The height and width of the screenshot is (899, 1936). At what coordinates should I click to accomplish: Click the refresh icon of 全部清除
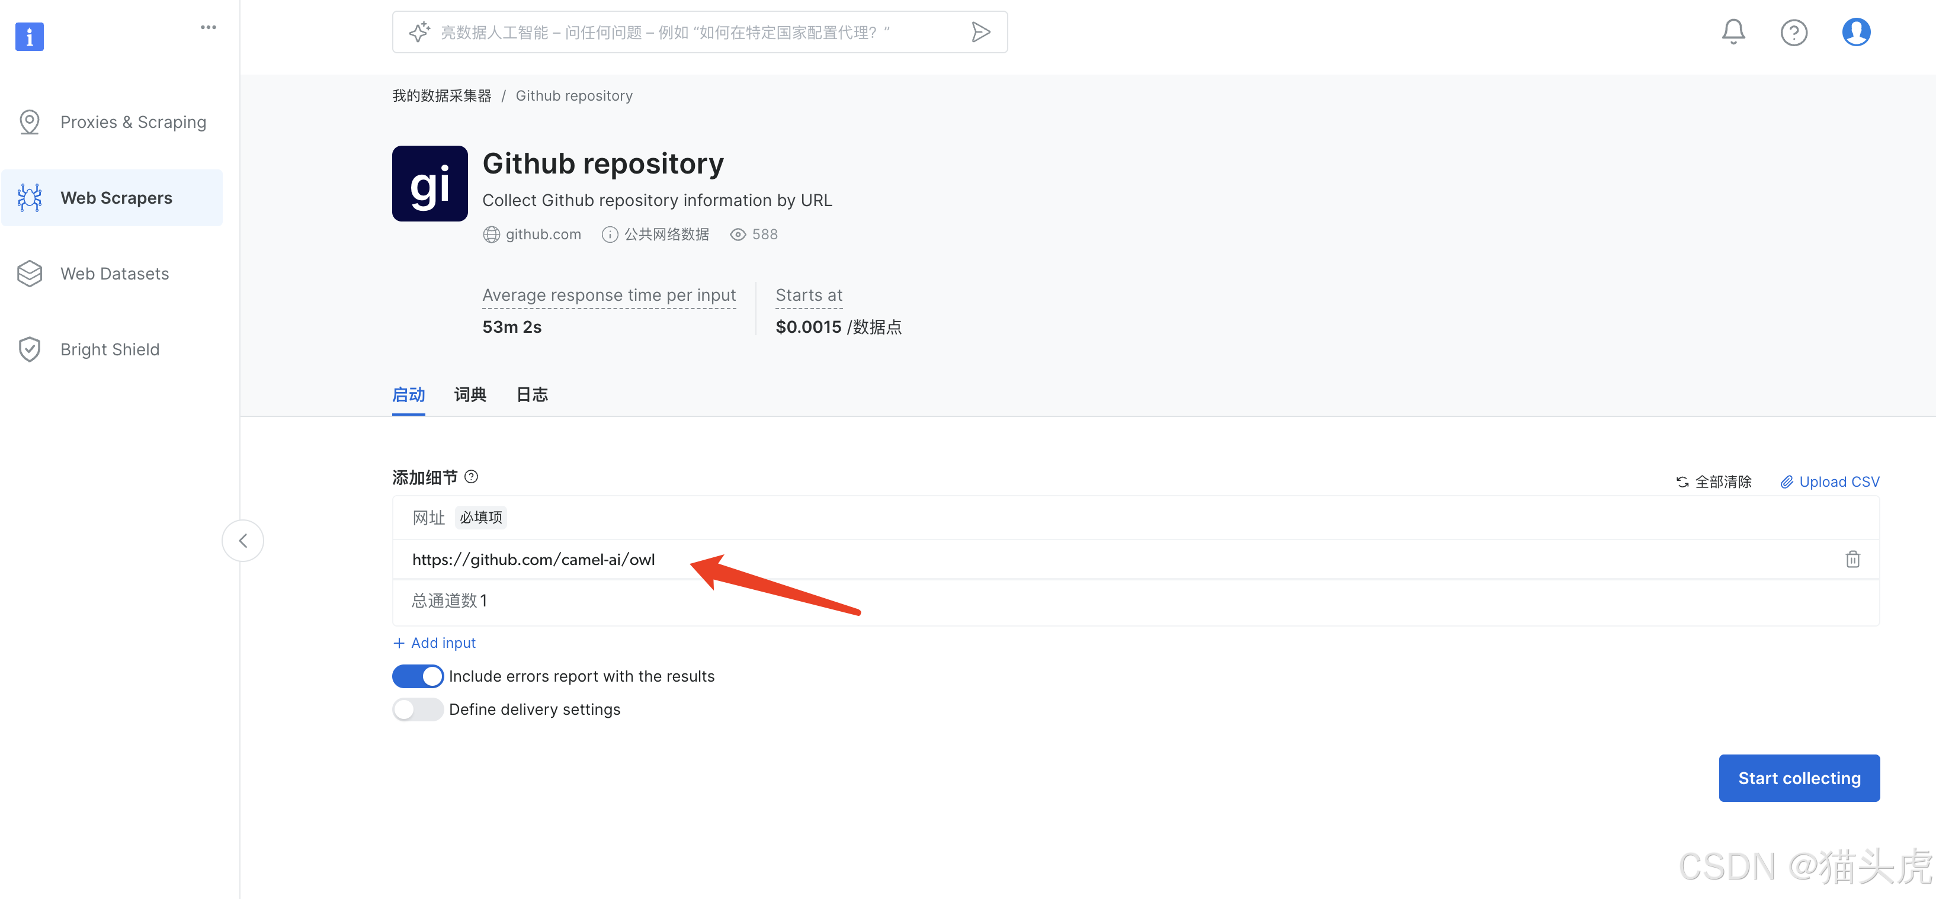[1682, 482]
